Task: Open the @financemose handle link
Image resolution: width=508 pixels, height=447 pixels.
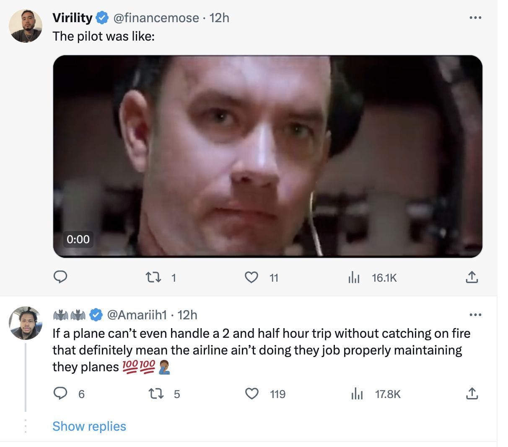Action: 156,18
